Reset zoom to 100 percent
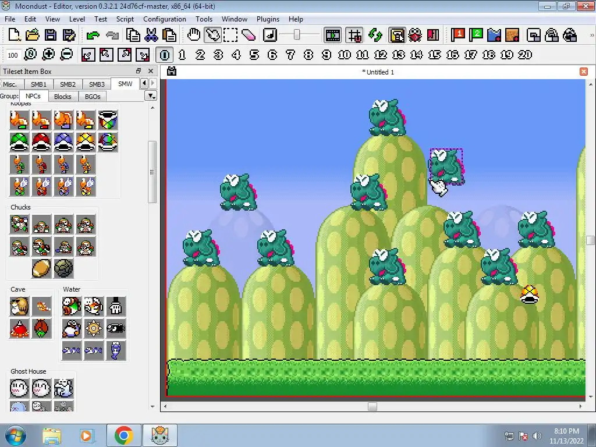The height and width of the screenshot is (447, 596). click(x=30, y=55)
